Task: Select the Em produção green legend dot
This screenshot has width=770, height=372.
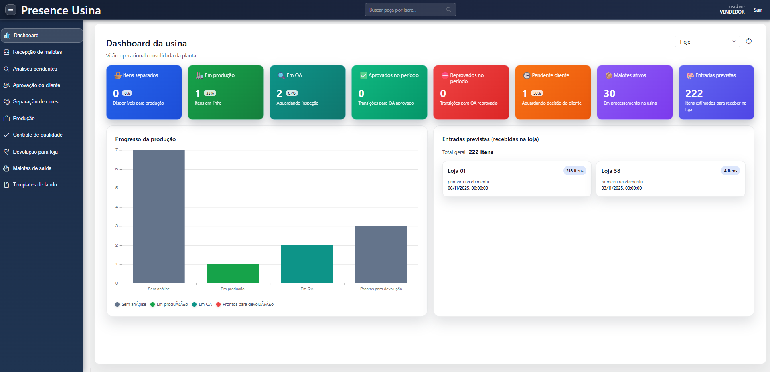Action: point(153,304)
